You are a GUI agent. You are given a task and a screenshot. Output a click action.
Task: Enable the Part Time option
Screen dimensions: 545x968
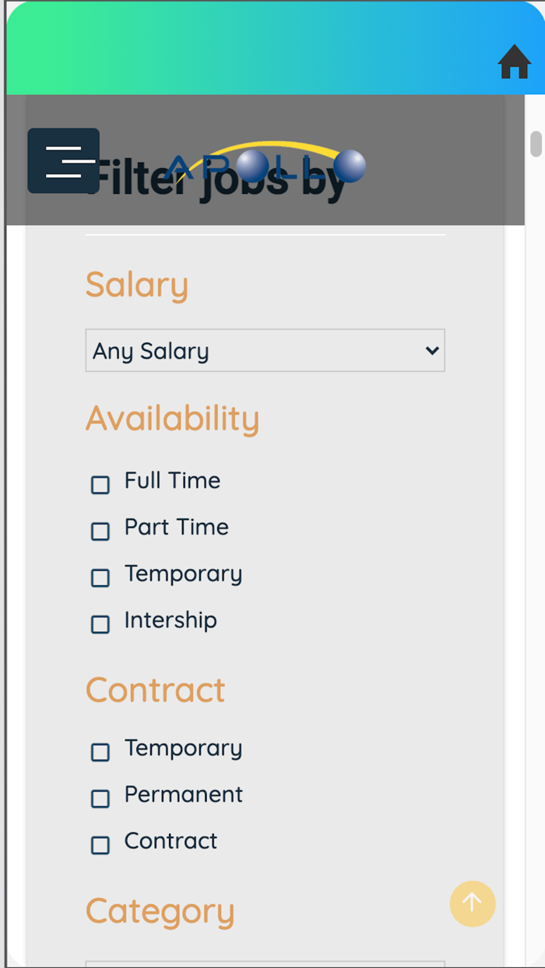100,531
